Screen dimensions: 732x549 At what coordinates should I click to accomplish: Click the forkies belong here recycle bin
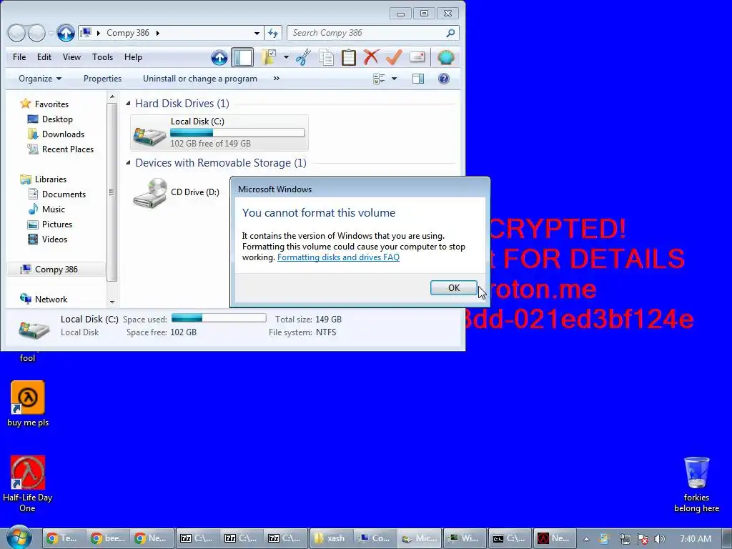[x=696, y=485]
